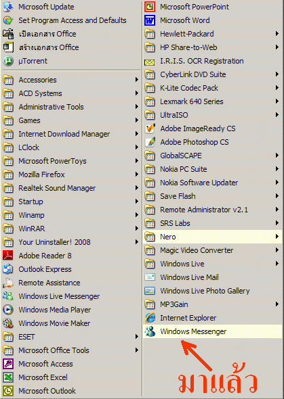Click the µTorrent icon
Image resolution: width=284 pixels, height=399 pixels.
click(8, 61)
